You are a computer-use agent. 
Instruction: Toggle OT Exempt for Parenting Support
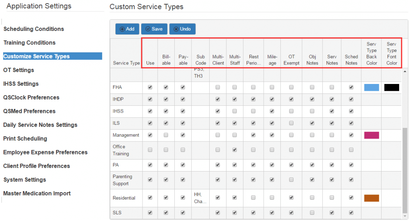(291, 179)
